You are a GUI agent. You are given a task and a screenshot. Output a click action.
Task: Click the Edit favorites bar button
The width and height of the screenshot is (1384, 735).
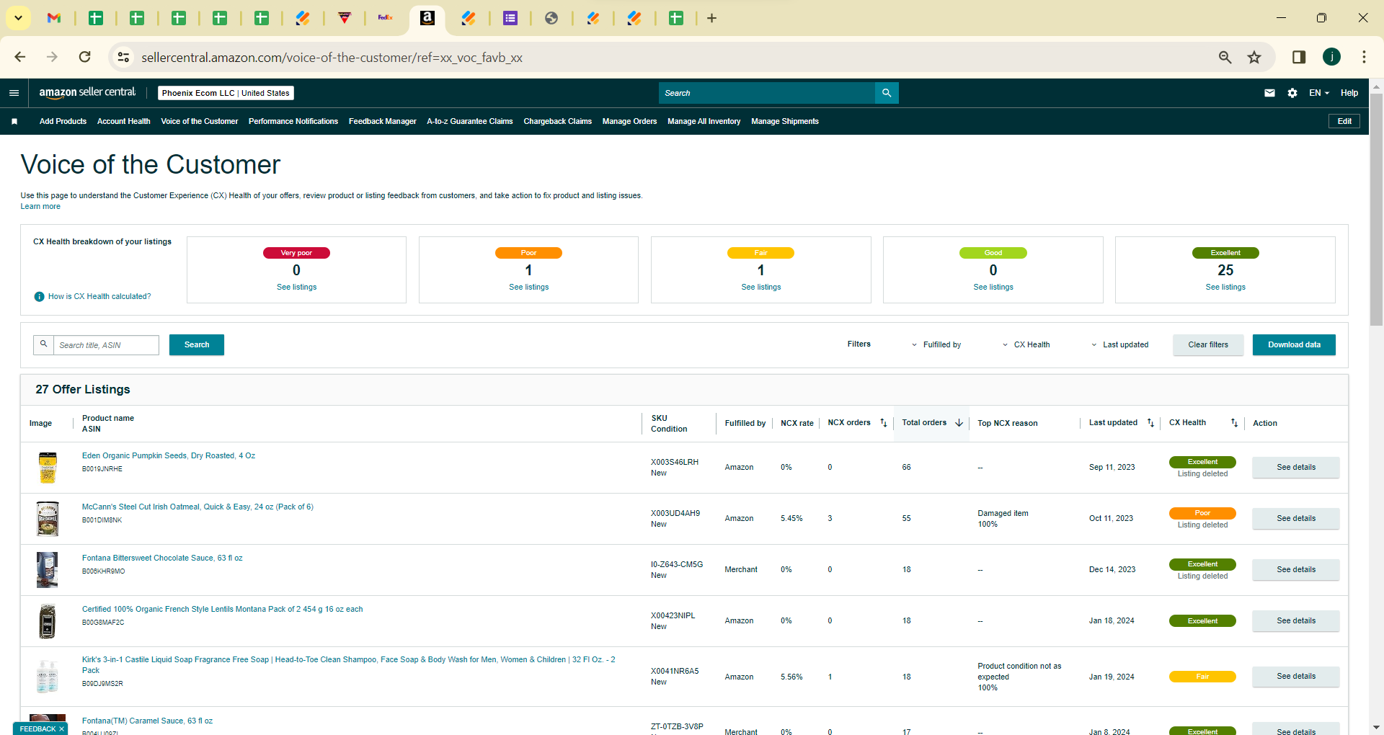[1344, 121]
